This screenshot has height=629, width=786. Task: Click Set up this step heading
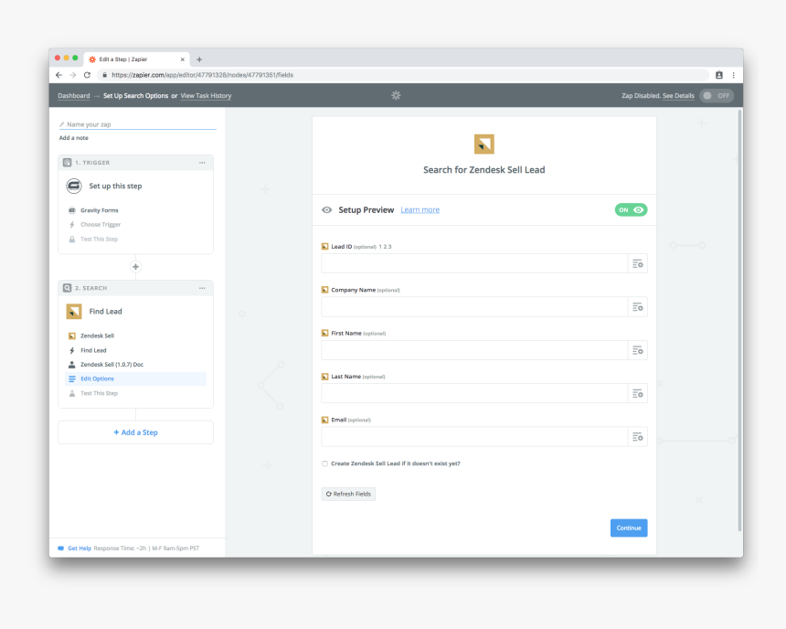pos(115,187)
